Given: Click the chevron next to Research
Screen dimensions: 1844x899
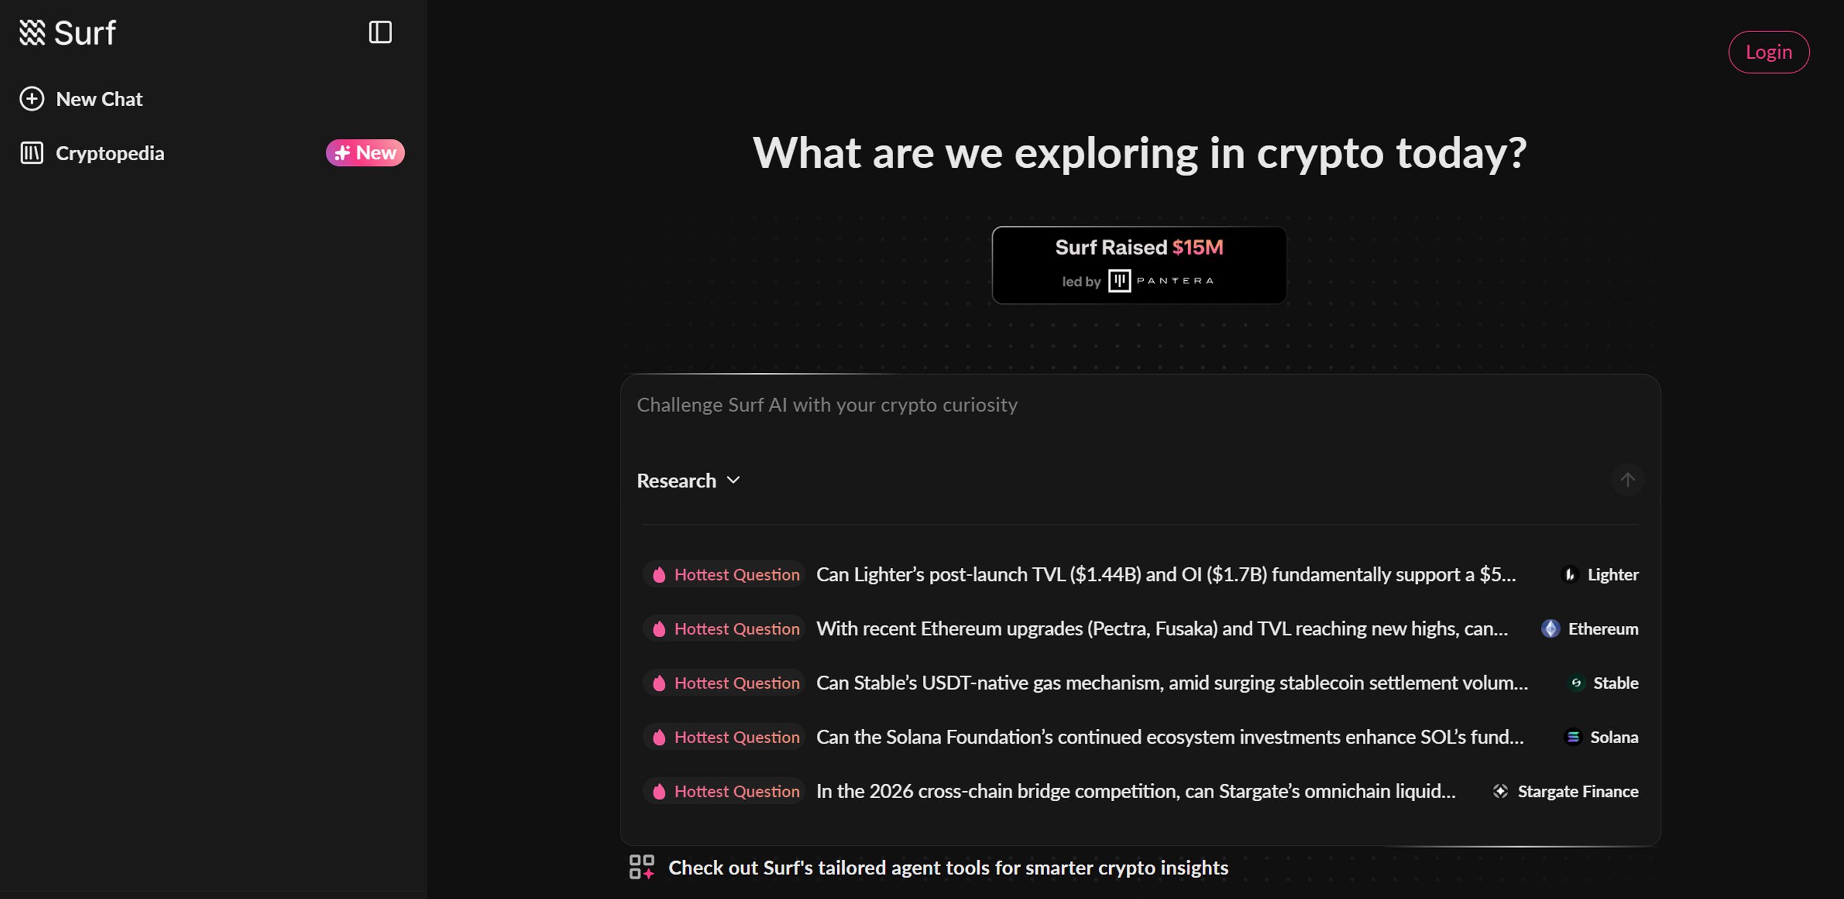Looking at the screenshot, I should click(x=733, y=480).
